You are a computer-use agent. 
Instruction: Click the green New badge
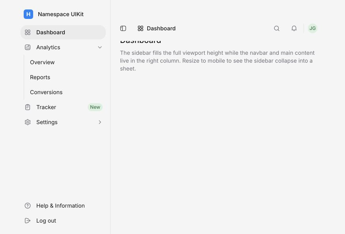click(95, 107)
